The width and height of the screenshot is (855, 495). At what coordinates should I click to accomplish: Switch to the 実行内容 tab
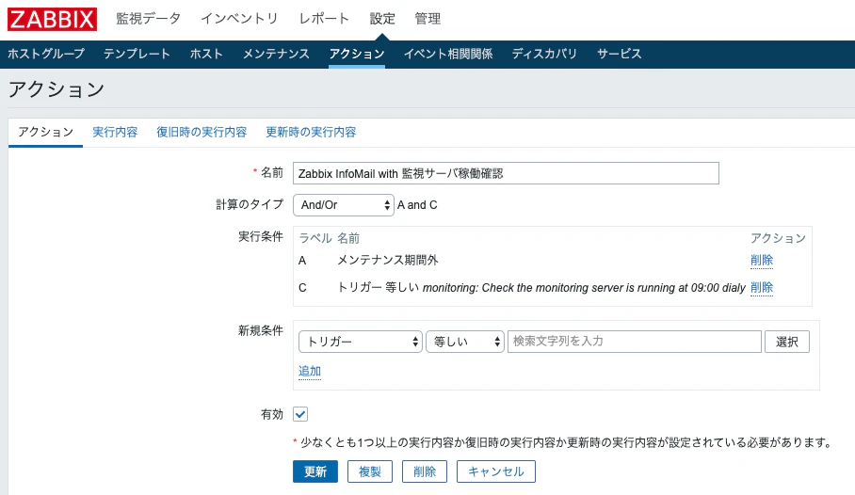tap(115, 132)
